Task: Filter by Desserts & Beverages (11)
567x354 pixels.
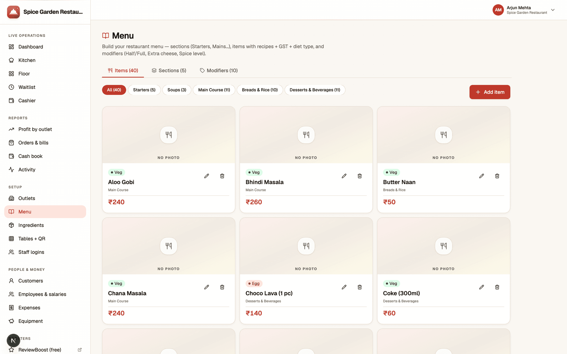Action: click(x=315, y=90)
